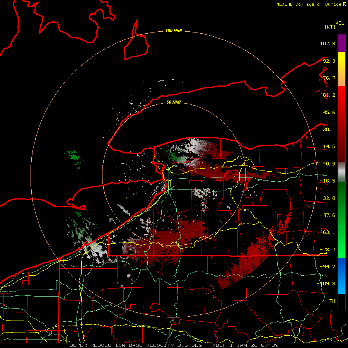Click the blue segment of the velocity color bar

point(341,276)
